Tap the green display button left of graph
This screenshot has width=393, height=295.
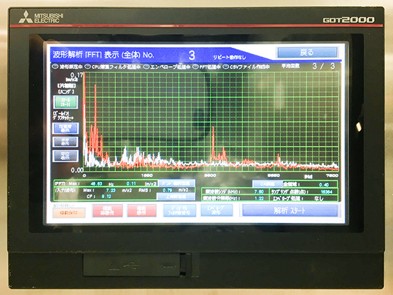65,102
